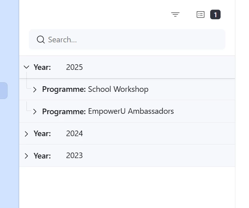Image resolution: width=249 pixels, height=208 pixels.
Task: Click the grouping list icon
Action: click(x=201, y=15)
